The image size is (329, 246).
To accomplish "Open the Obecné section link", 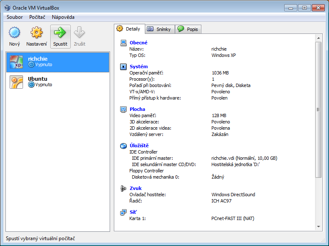I will (139, 43).
